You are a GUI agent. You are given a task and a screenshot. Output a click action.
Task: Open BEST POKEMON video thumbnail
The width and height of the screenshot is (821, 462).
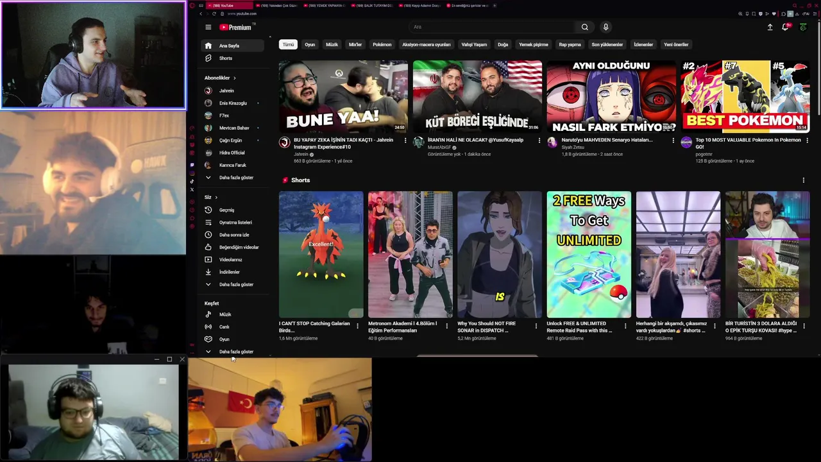point(745,96)
